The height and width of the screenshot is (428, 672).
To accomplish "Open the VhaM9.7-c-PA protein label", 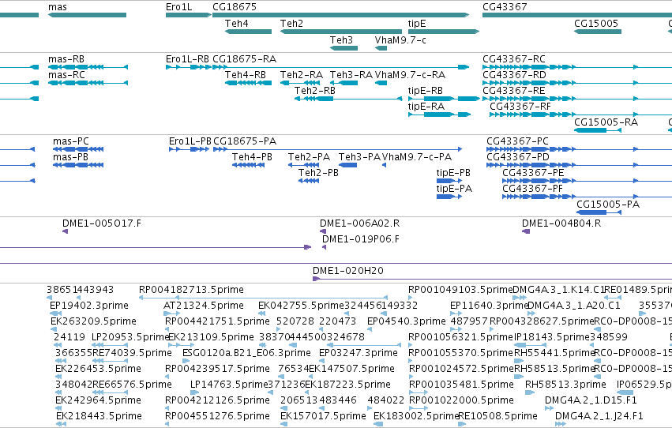I will coord(417,157).
